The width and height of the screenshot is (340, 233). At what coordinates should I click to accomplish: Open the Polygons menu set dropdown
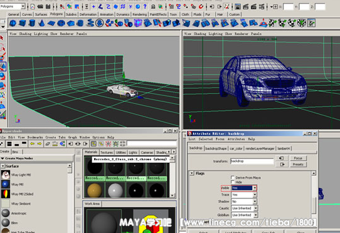pos(23,6)
